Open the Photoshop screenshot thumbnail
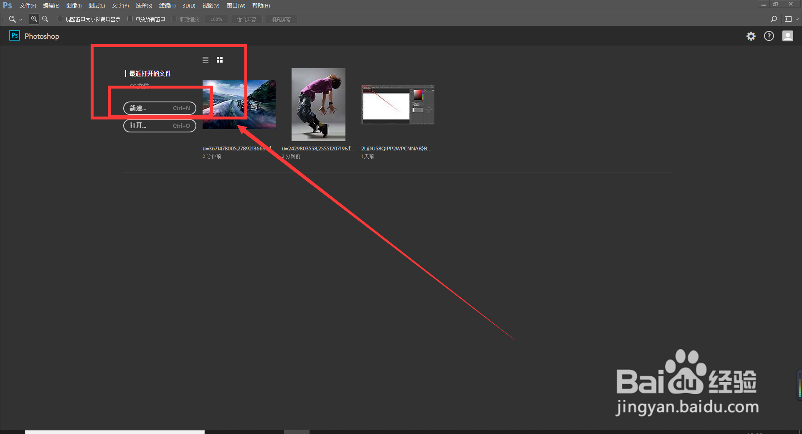 tap(398, 105)
